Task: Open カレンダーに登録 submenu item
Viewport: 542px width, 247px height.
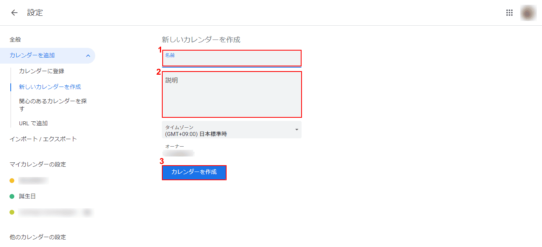Action: pyautogui.click(x=42, y=71)
